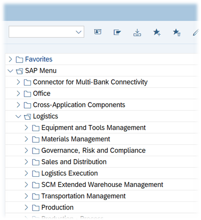
Task: Click the Materials Management folder icon
Action: [36, 139]
